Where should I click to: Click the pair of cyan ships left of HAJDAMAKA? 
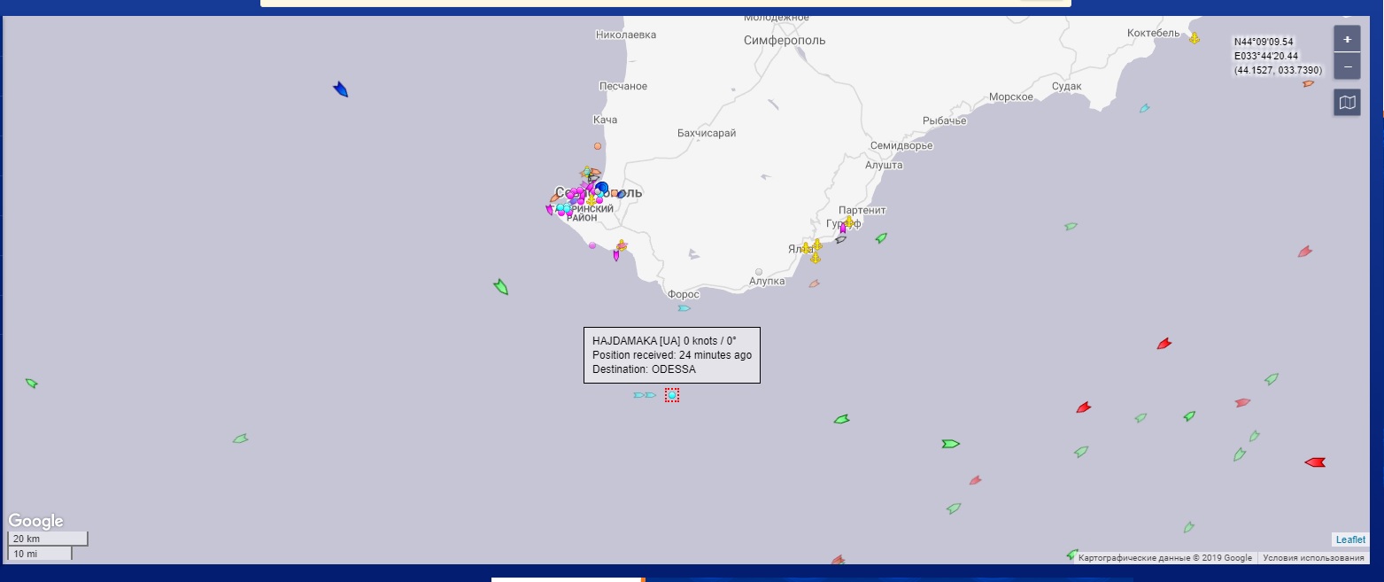(644, 395)
